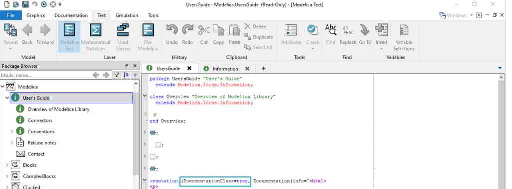Click the New file icon in quick access bar

tap(7, 4)
